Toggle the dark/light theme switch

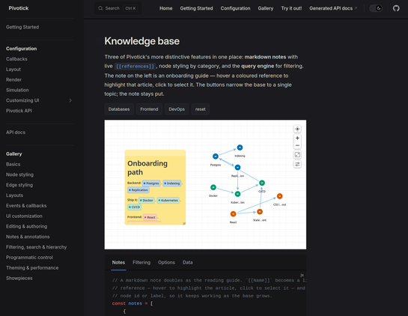(x=376, y=8)
